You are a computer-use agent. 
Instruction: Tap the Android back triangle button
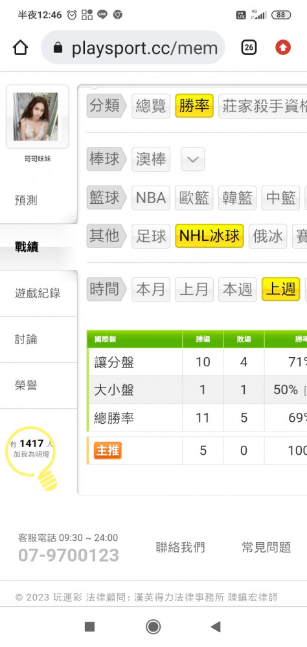coord(215,627)
